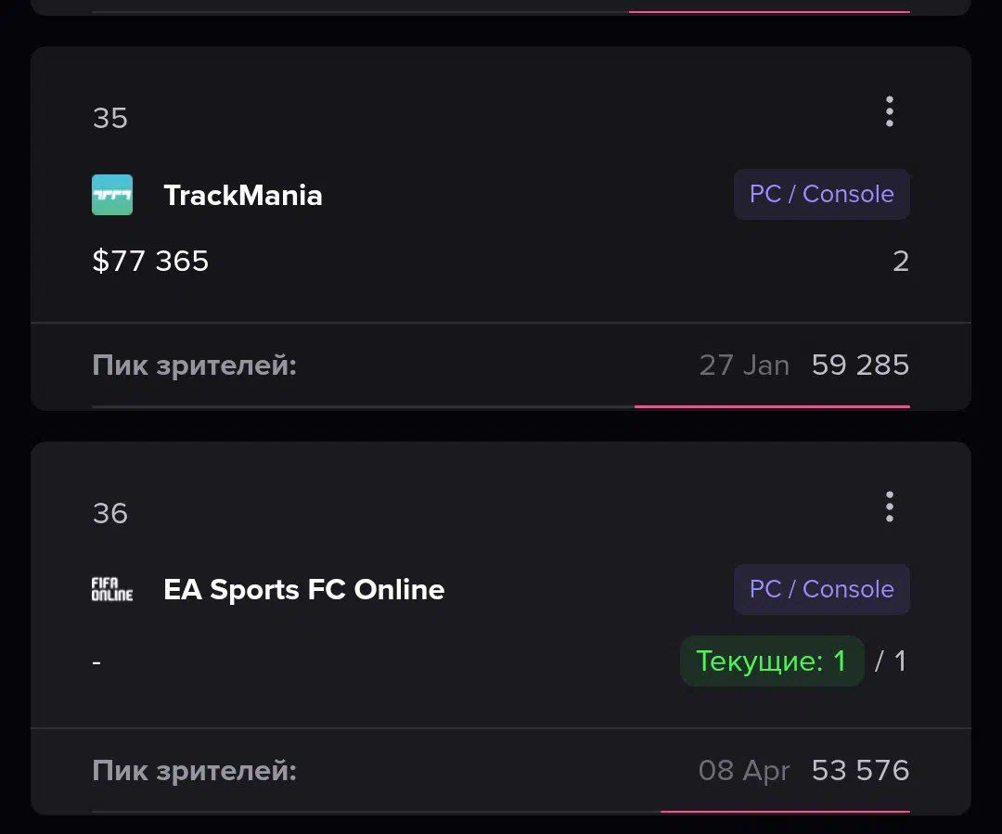The width and height of the screenshot is (1002, 834).
Task: Click TrackMania peak viewers value 59 285
Action: (860, 365)
